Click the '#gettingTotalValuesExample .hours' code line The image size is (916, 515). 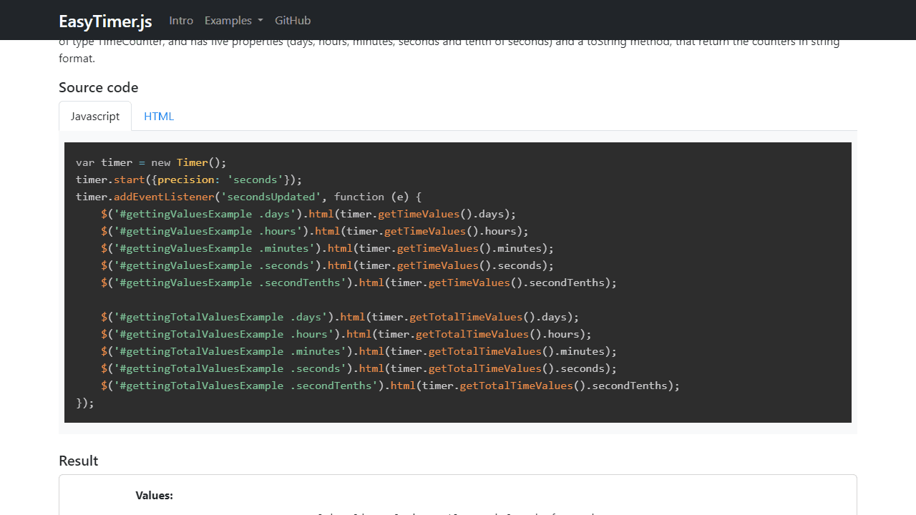pyautogui.click(x=346, y=334)
